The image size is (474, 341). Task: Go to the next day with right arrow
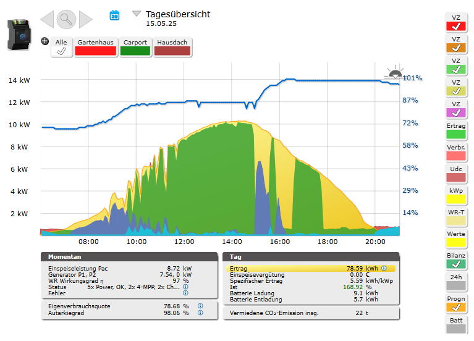pos(86,20)
